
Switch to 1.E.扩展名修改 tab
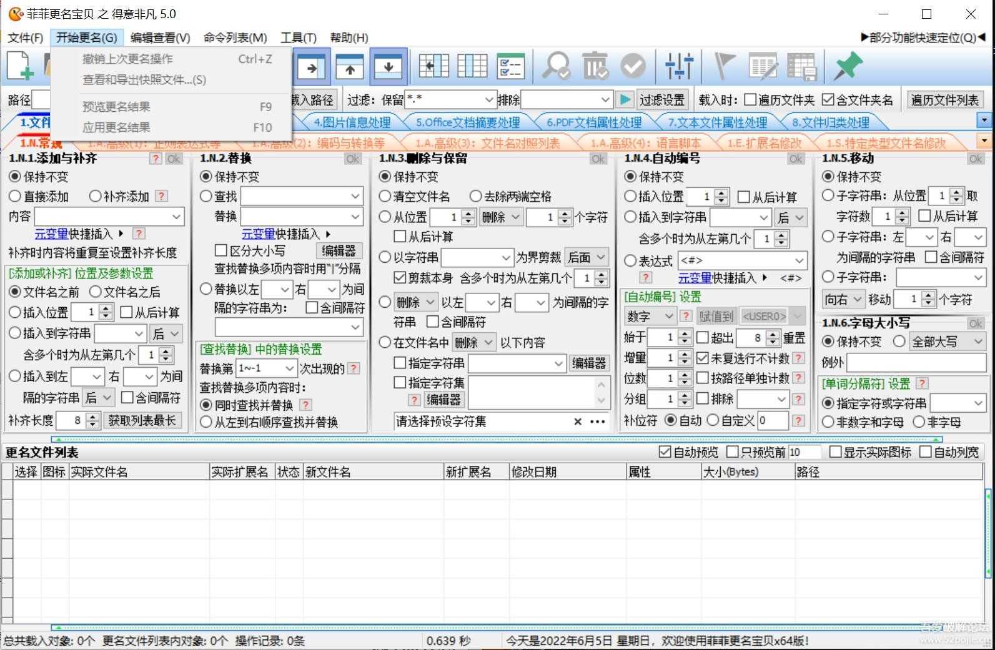(764, 143)
